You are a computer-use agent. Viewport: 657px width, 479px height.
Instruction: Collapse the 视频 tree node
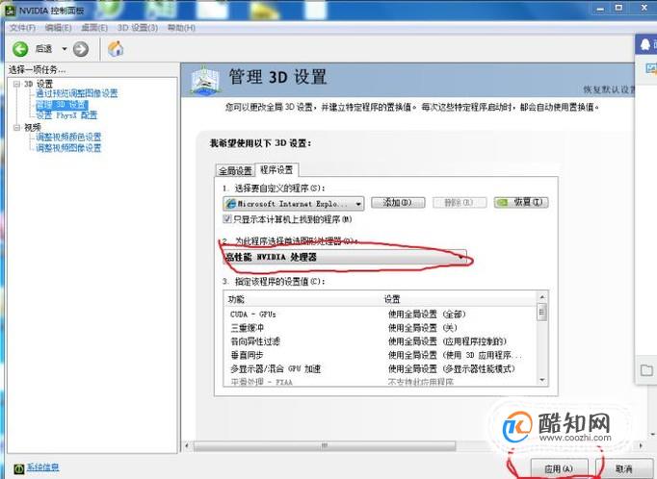(16, 127)
